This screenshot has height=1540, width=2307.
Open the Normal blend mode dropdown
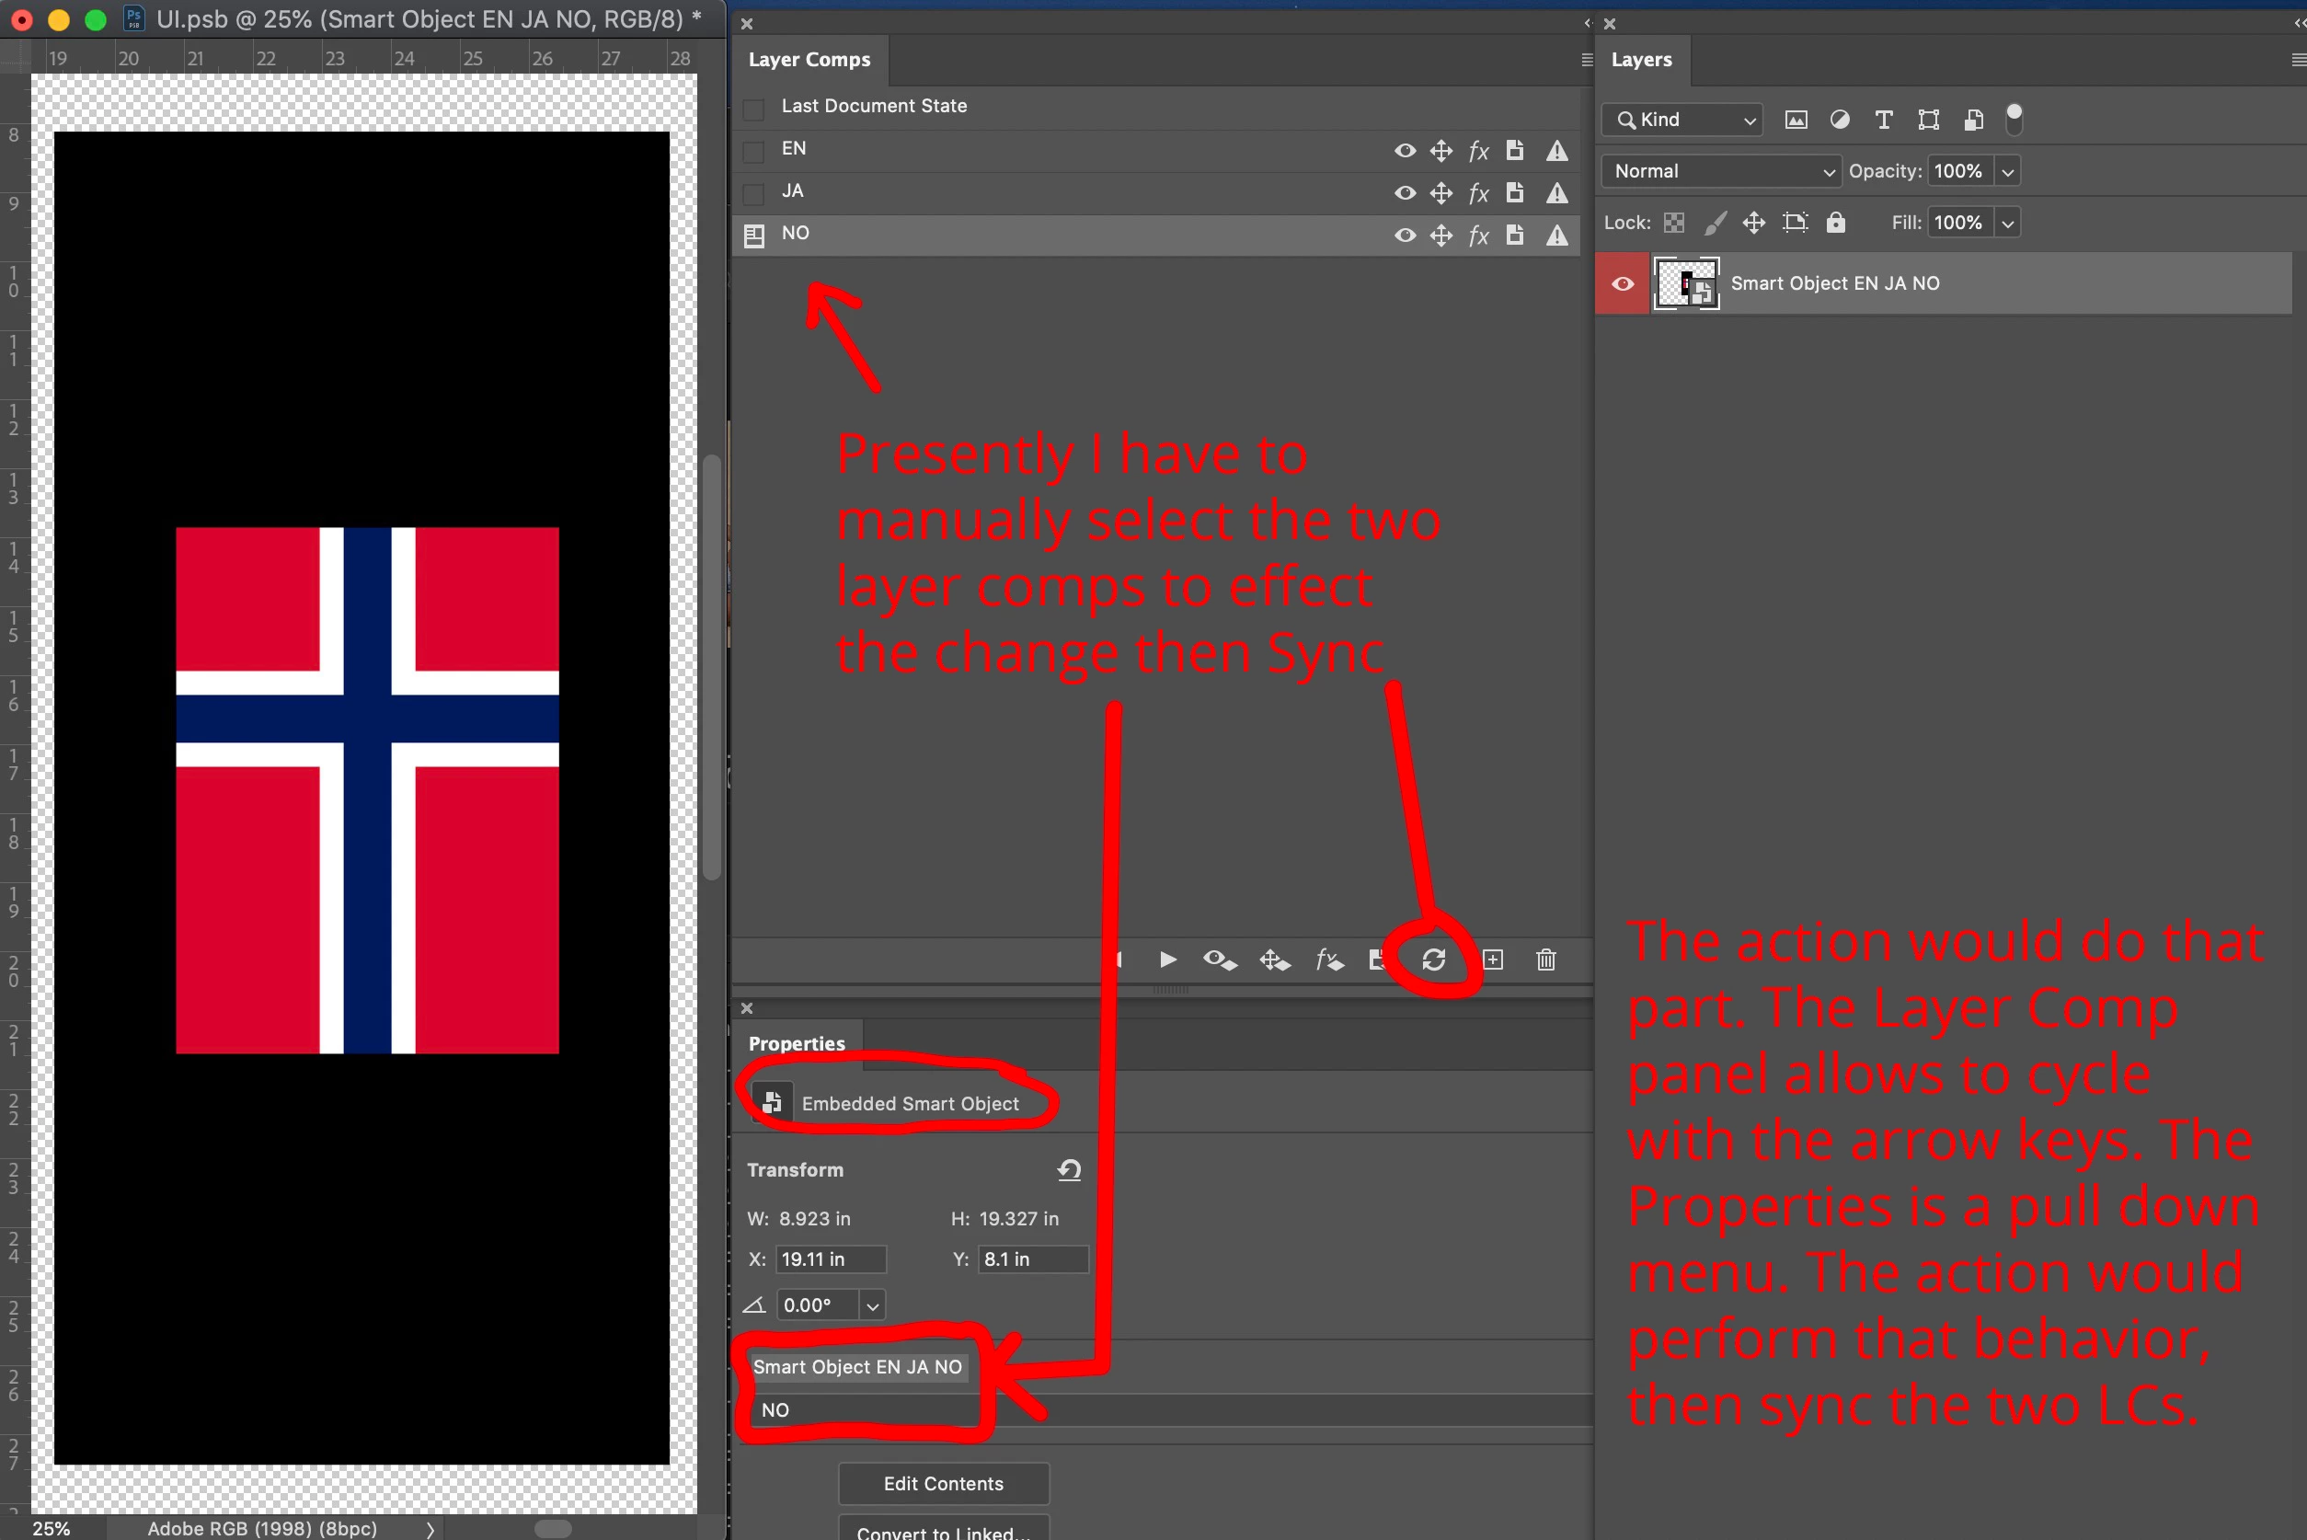[x=1721, y=171]
